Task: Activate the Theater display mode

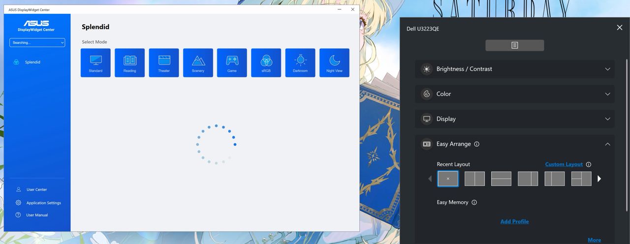Action: [164, 62]
